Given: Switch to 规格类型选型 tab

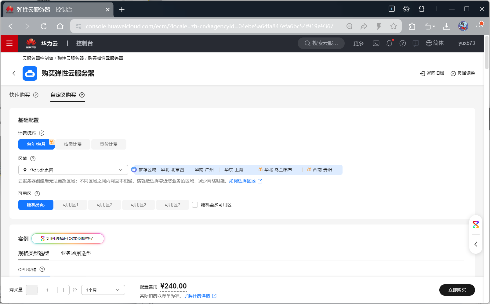Looking at the screenshot, I should (x=34, y=253).
